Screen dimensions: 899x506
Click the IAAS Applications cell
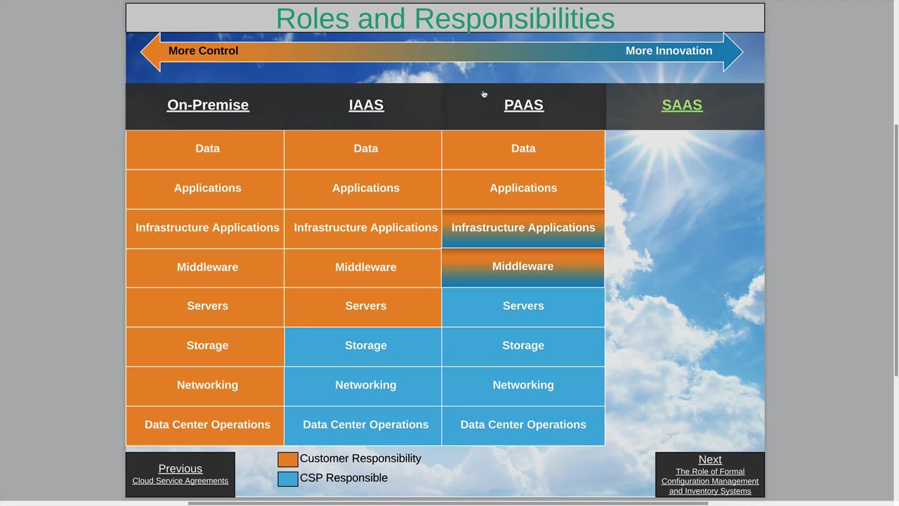point(363,188)
